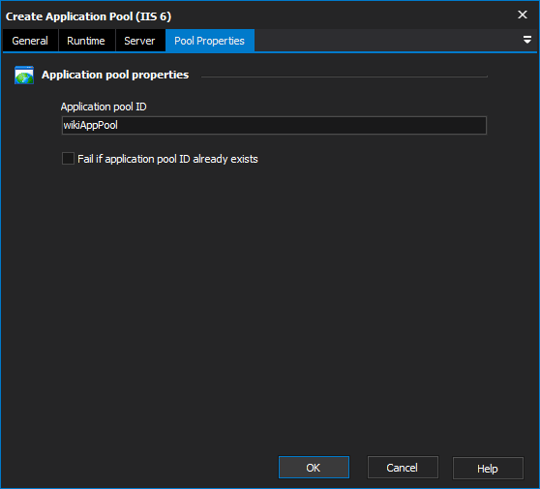Cancel the application pool creation
The height and width of the screenshot is (489, 540).
coord(403,468)
